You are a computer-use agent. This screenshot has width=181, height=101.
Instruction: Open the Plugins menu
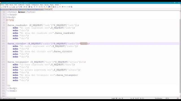[52, 5]
